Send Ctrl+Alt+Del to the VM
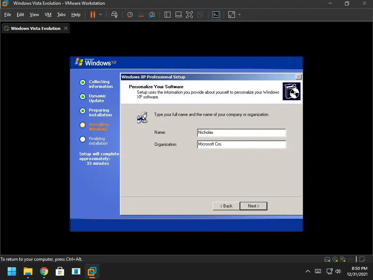Image resolution: width=373 pixels, height=280 pixels. pos(114,15)
